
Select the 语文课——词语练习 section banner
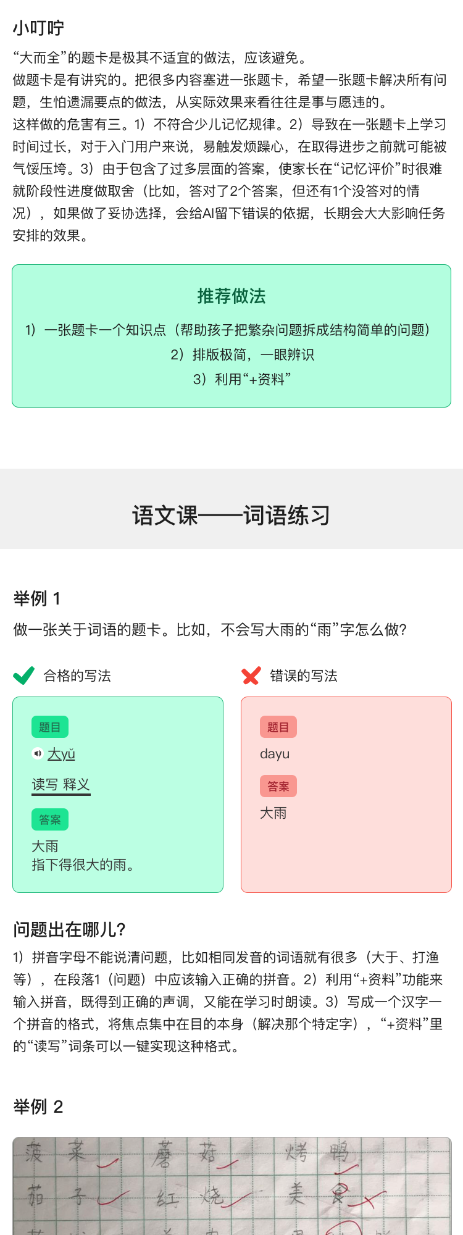point(231,515)
